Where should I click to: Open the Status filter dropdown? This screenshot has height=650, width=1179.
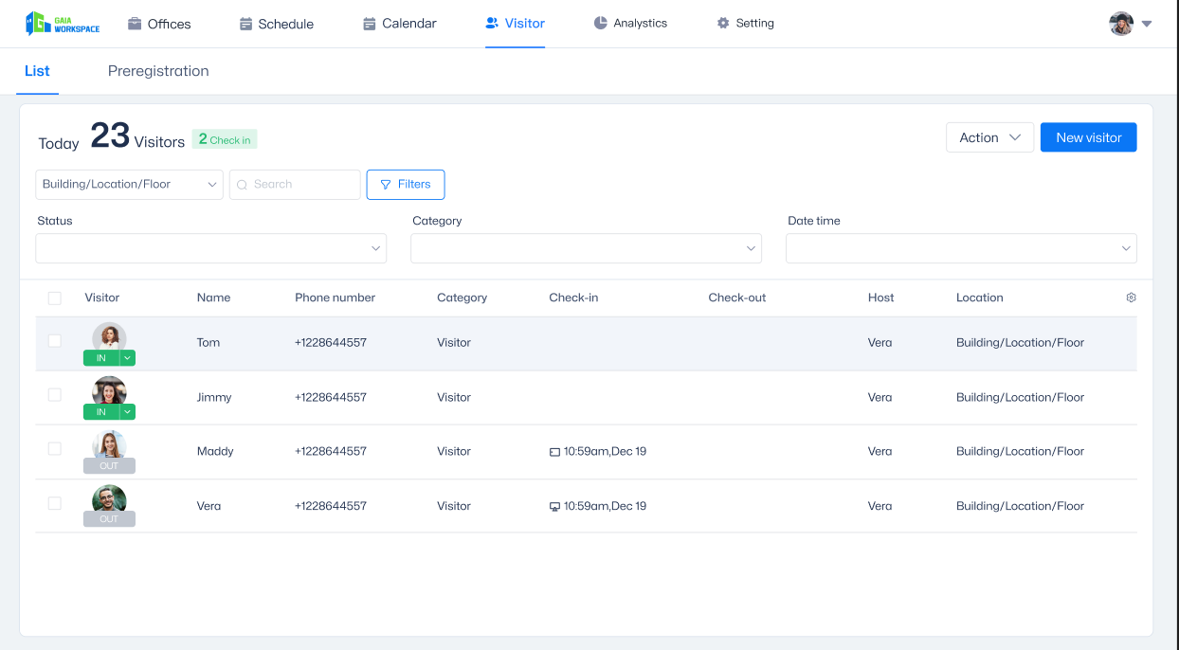(x=210, y=247)
